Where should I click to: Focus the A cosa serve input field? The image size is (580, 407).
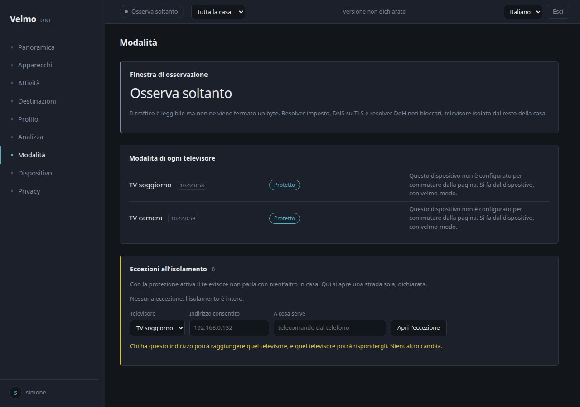point(330,328)
